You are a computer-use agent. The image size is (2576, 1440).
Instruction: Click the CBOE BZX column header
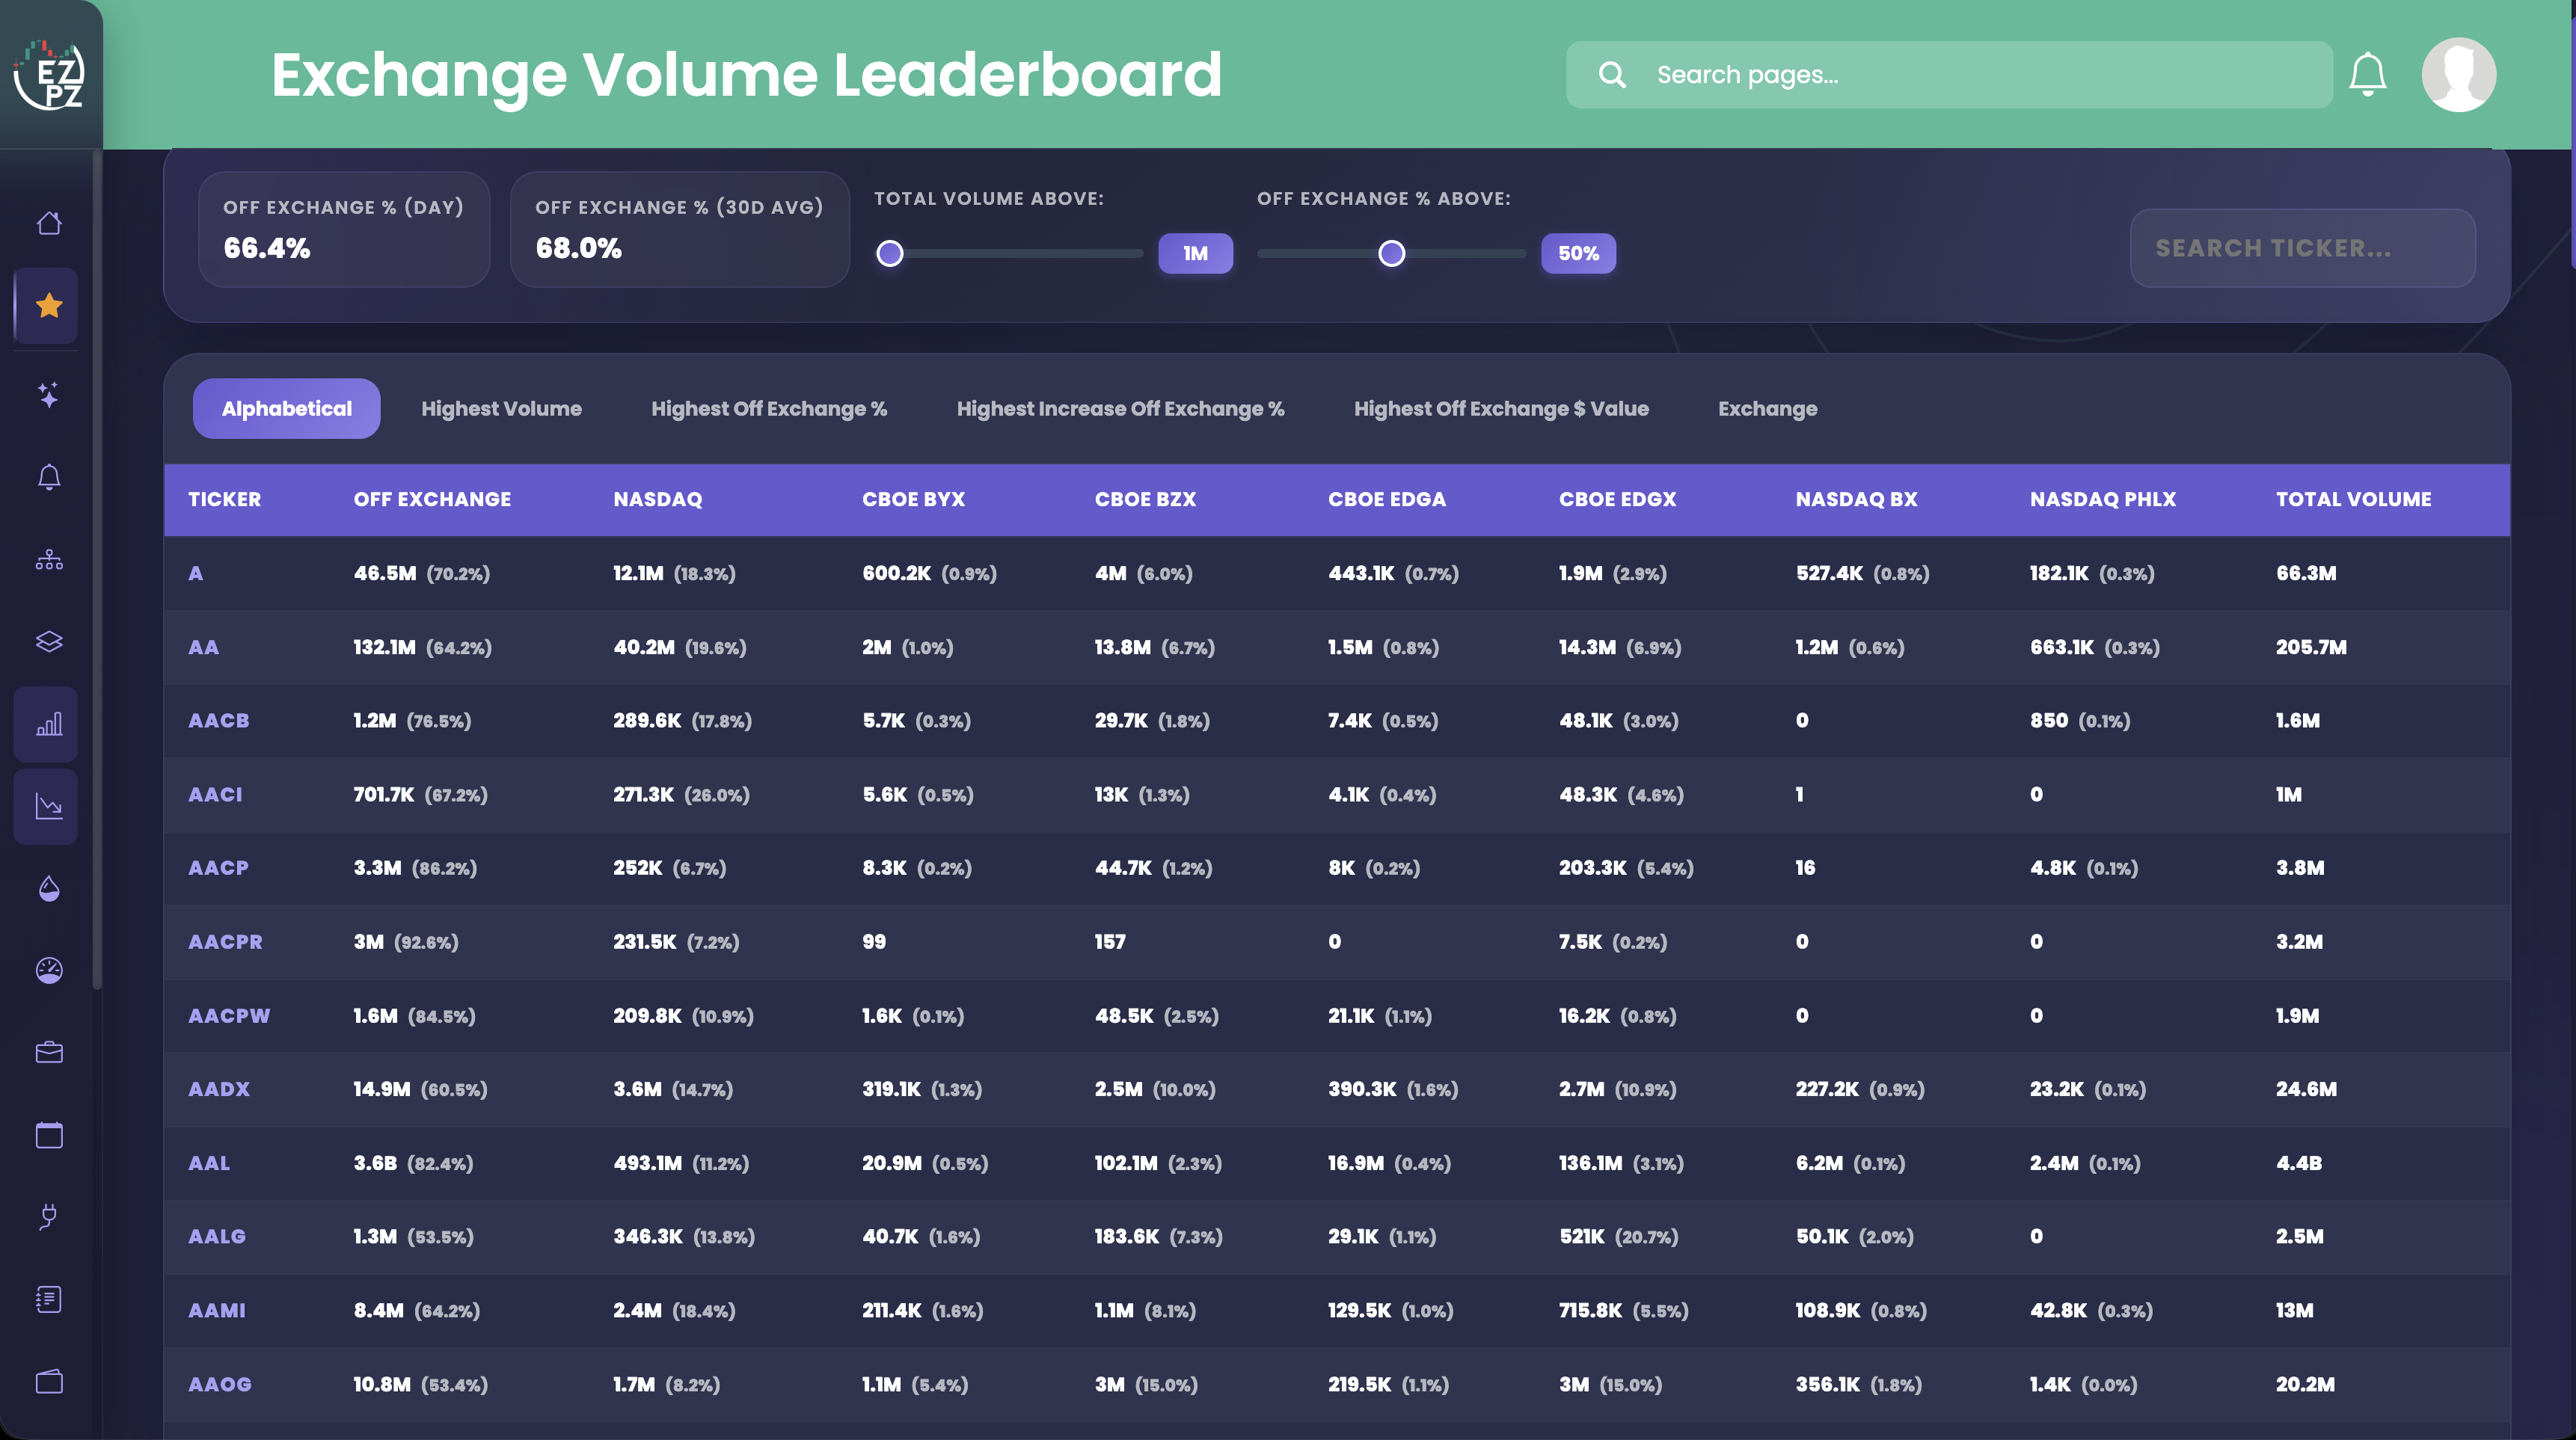[x=1145, y=499]
